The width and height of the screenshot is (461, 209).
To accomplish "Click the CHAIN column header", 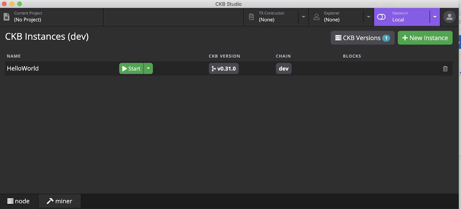I will (x=283, y=56).
